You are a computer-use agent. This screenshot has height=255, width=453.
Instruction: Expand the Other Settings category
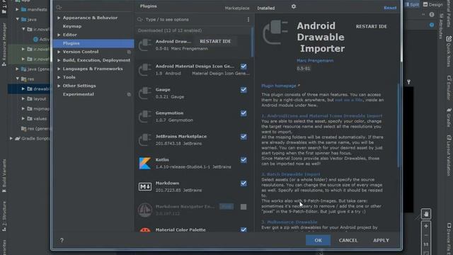coord(59,86)
